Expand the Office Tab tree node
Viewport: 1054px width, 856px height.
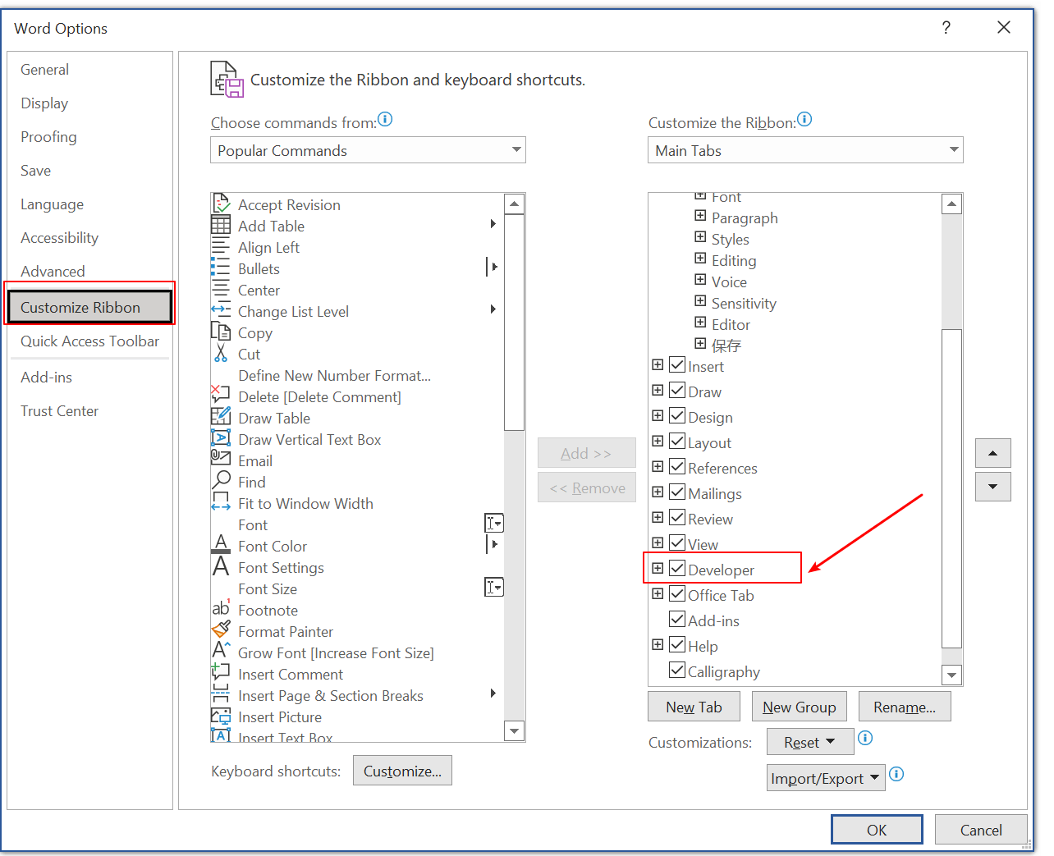pyautogui.click(x=658, y=593)
